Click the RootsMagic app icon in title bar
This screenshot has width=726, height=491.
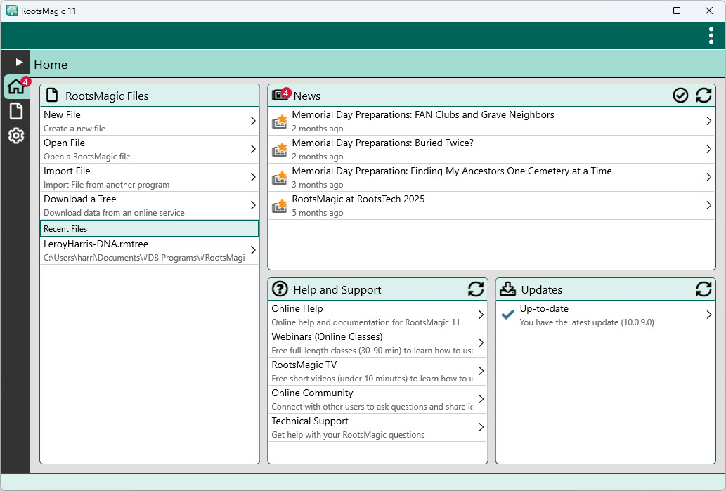pyautogui.click(x=11, y=11)
